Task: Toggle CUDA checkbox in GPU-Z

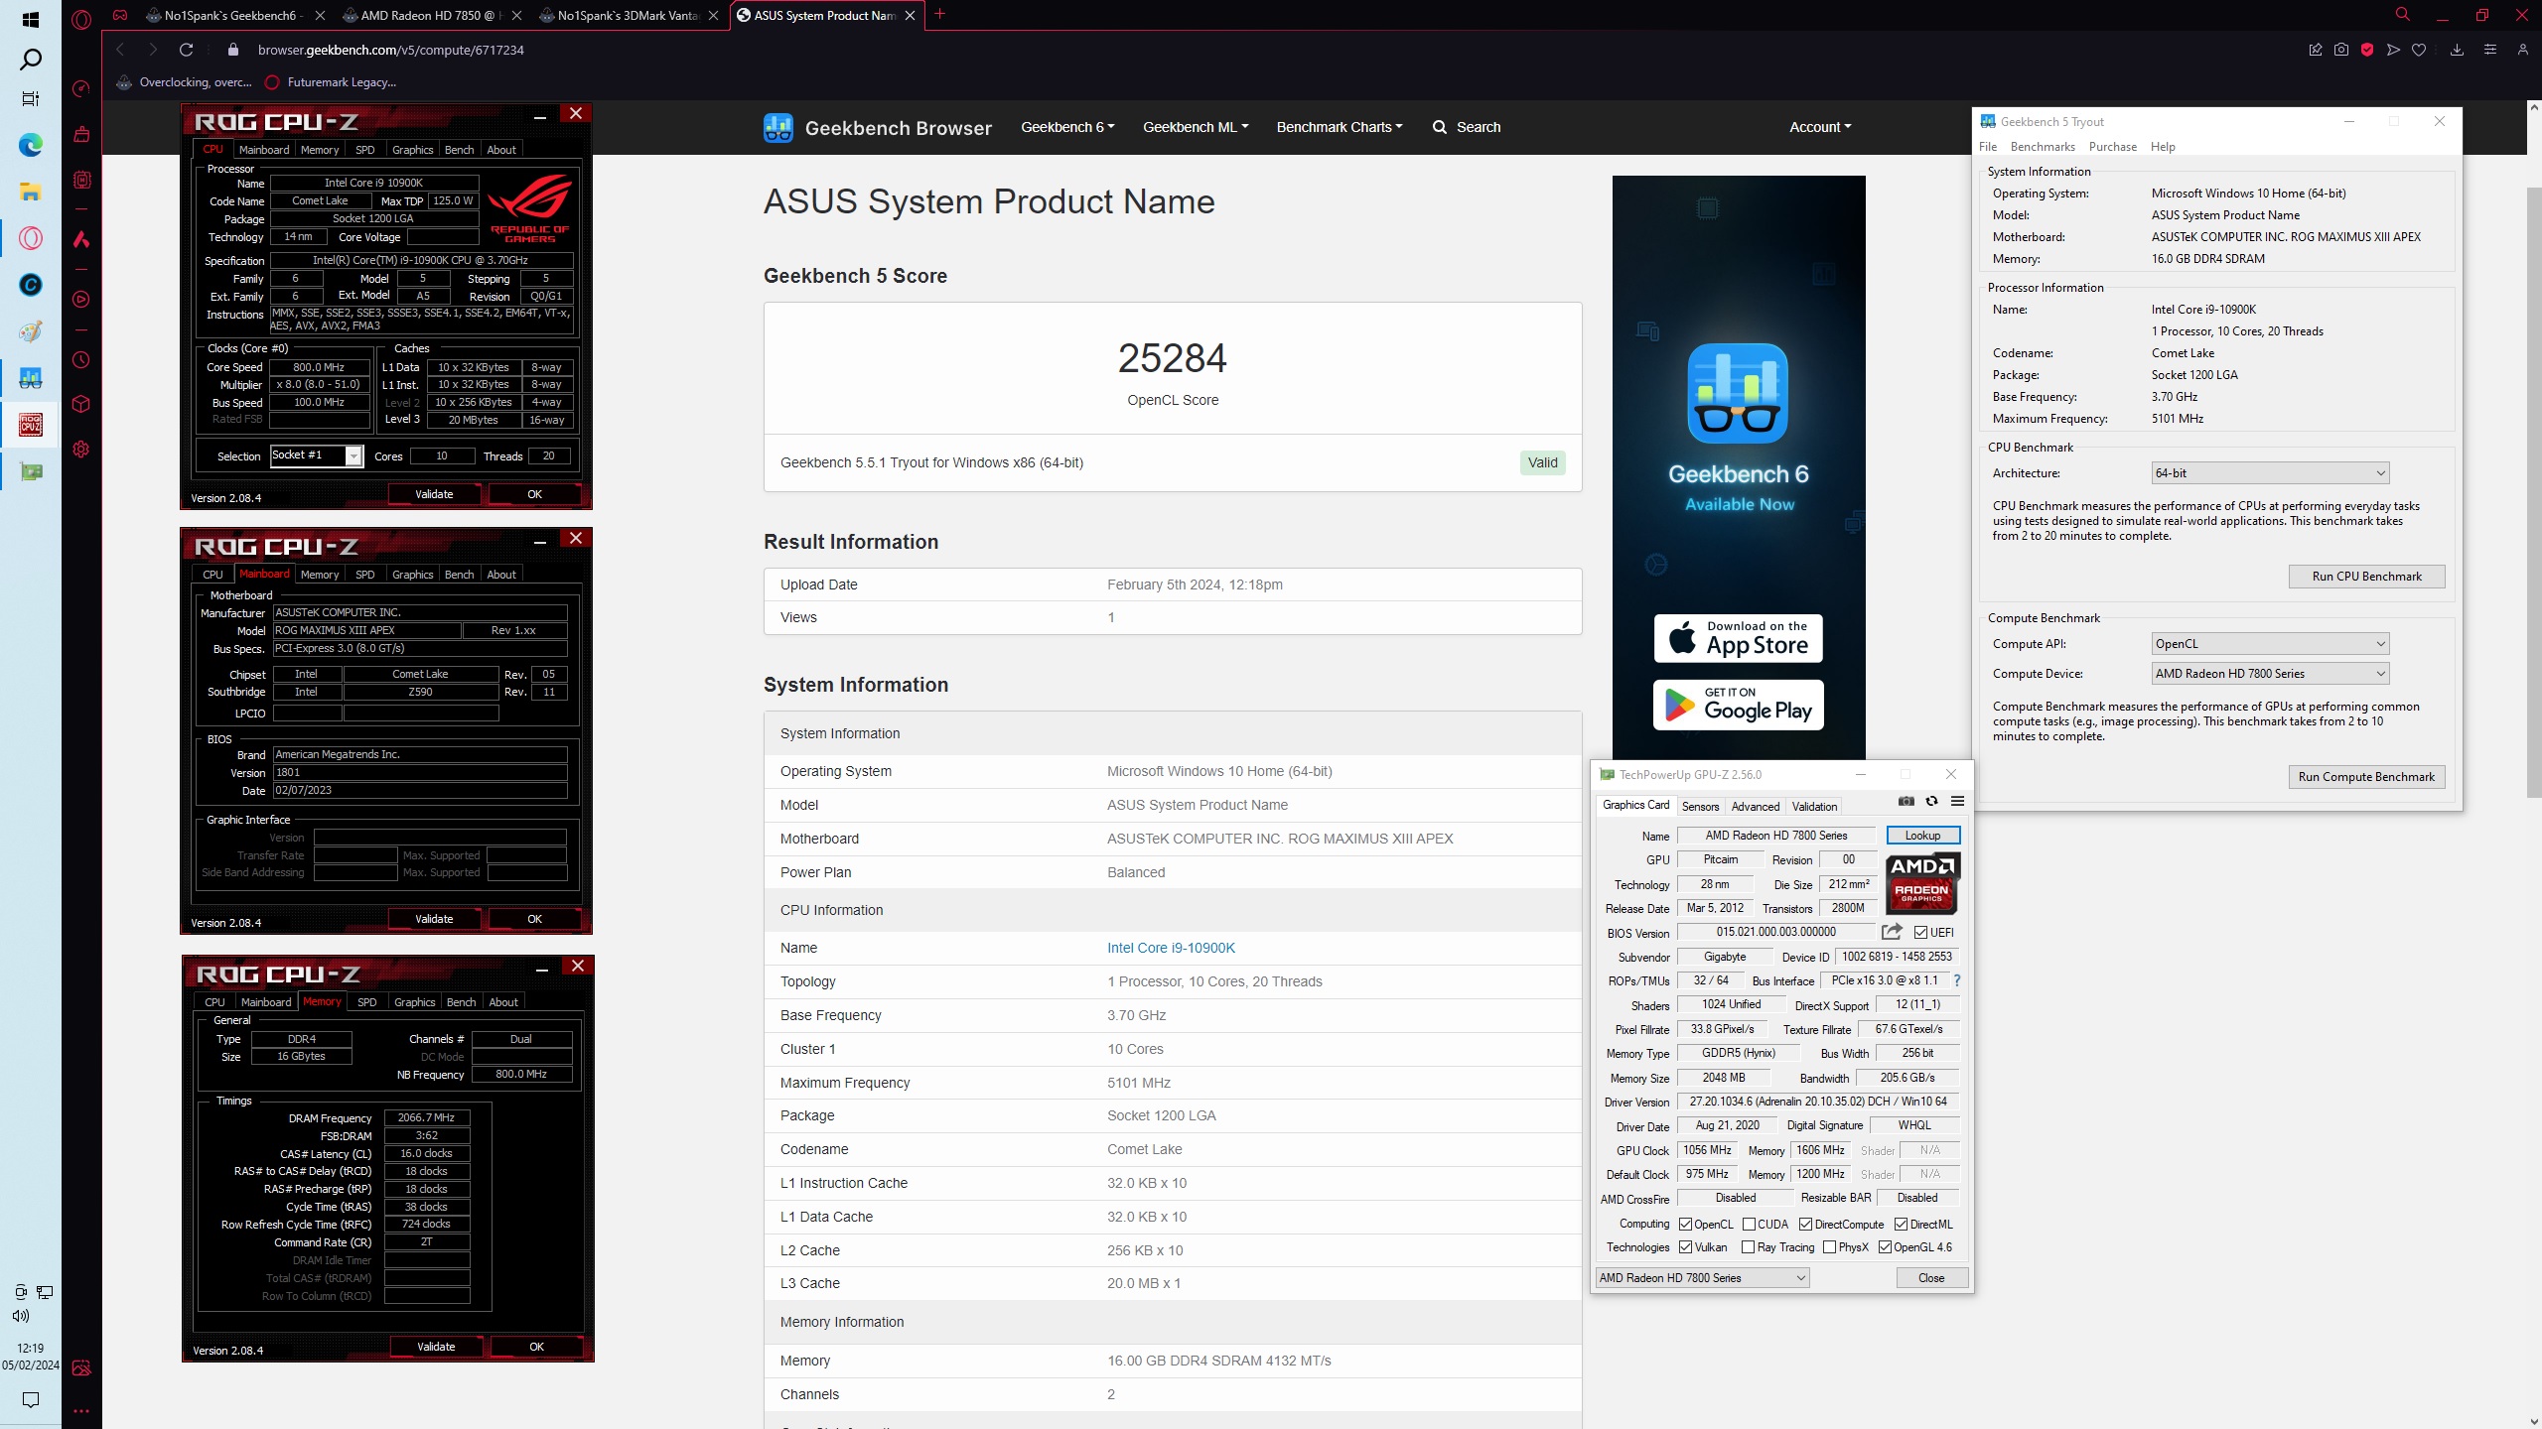Action: click(1749, 1225)
